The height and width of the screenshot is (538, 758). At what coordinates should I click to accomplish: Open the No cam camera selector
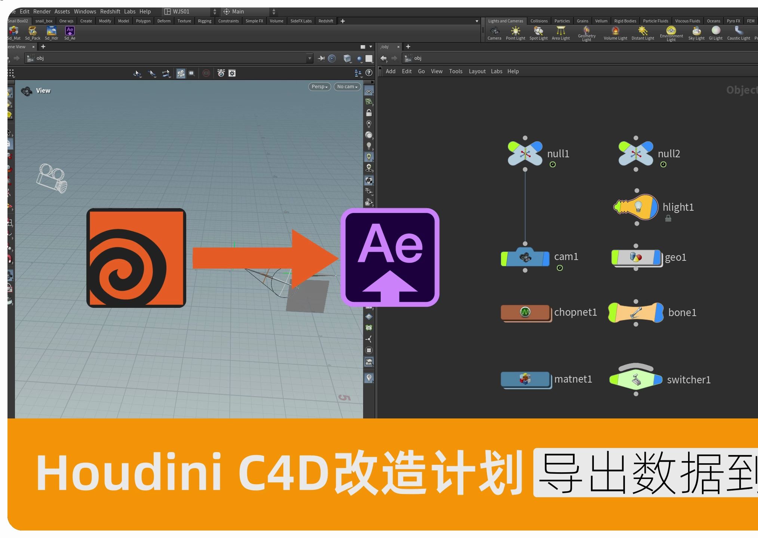347,86
